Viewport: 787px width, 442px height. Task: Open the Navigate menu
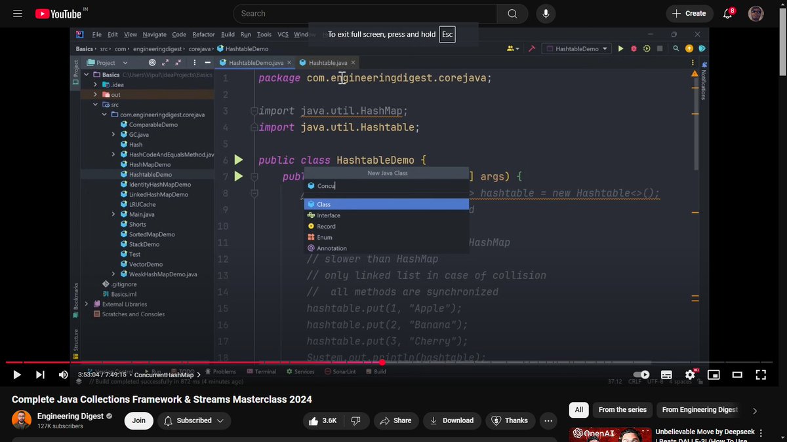155,34
